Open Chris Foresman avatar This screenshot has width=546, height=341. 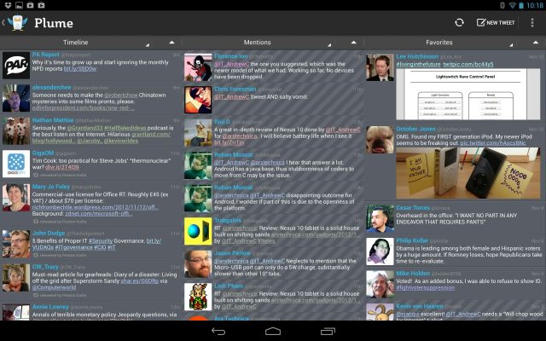click(x=198, y=100)
